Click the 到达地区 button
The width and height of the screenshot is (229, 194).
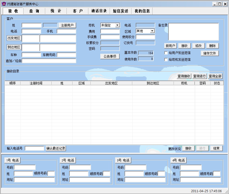pyautogui.click(x=14, y=47)
